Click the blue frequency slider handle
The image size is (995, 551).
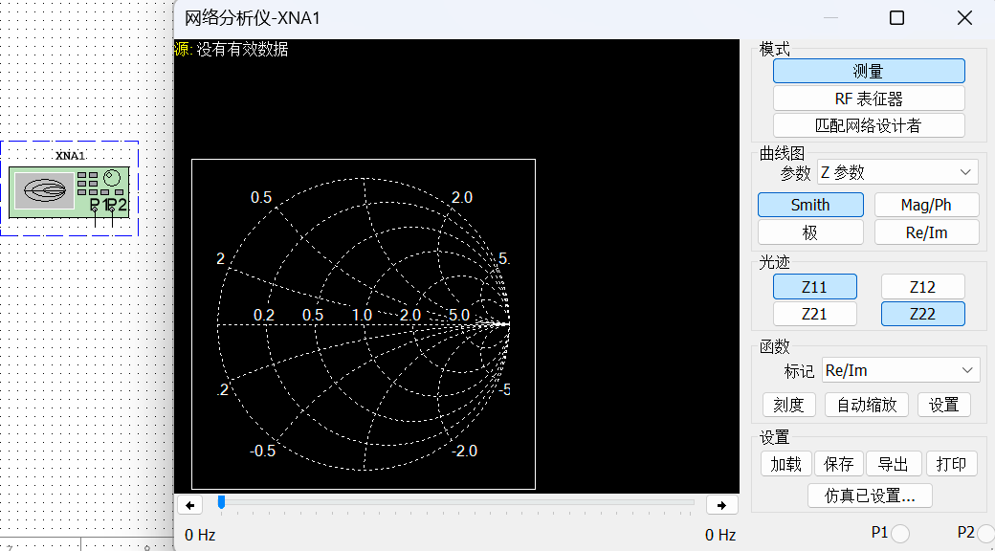221,502
